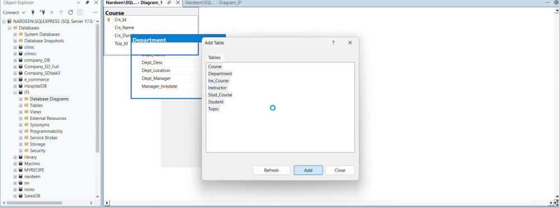Select Topic in the Add Table list
Viewport: 559px width, 208px height.
pos(214,109)
